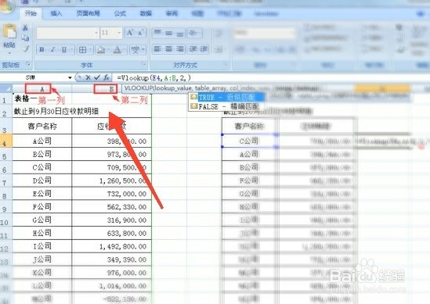The height and width of the screenshot is (304, 430).
Task: Click cell containing A公司 in column A
Action: [x=42, y=141]
